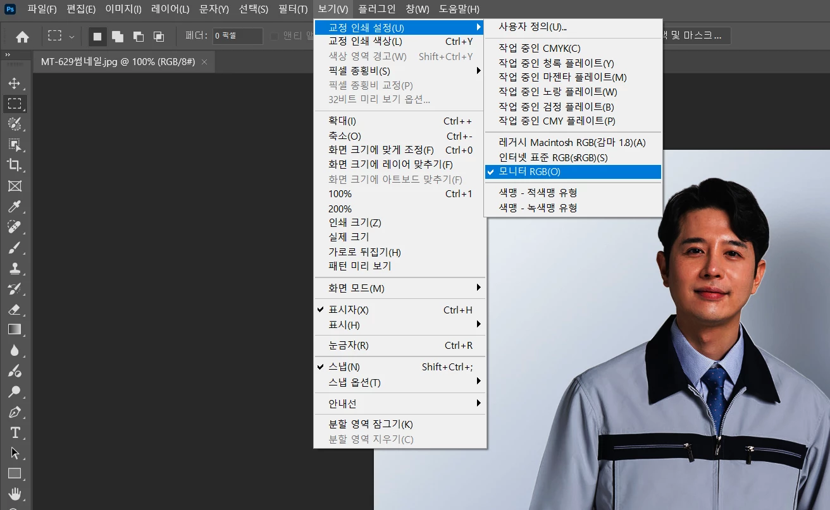
Task: Open the 파일(F) menu
Action: pos(42,9)
